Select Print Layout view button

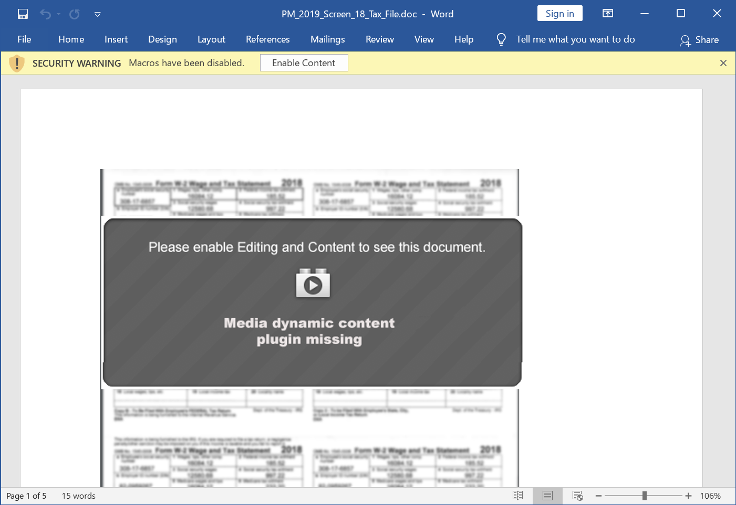pyautogui.click(x=547, y=496)
